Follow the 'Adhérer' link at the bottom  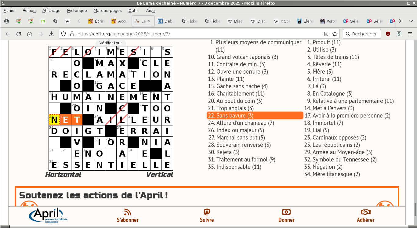click(x=365, y=216)
